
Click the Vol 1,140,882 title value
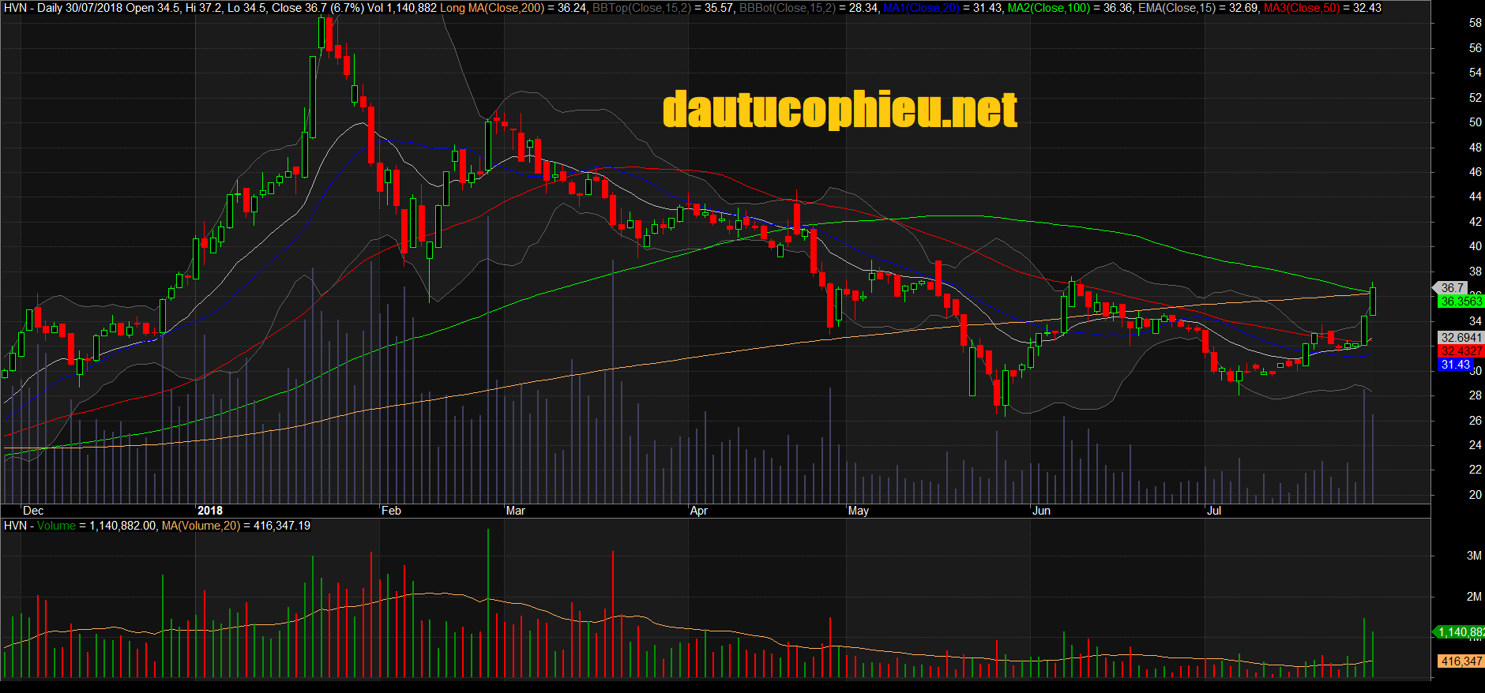coord(402,8)
